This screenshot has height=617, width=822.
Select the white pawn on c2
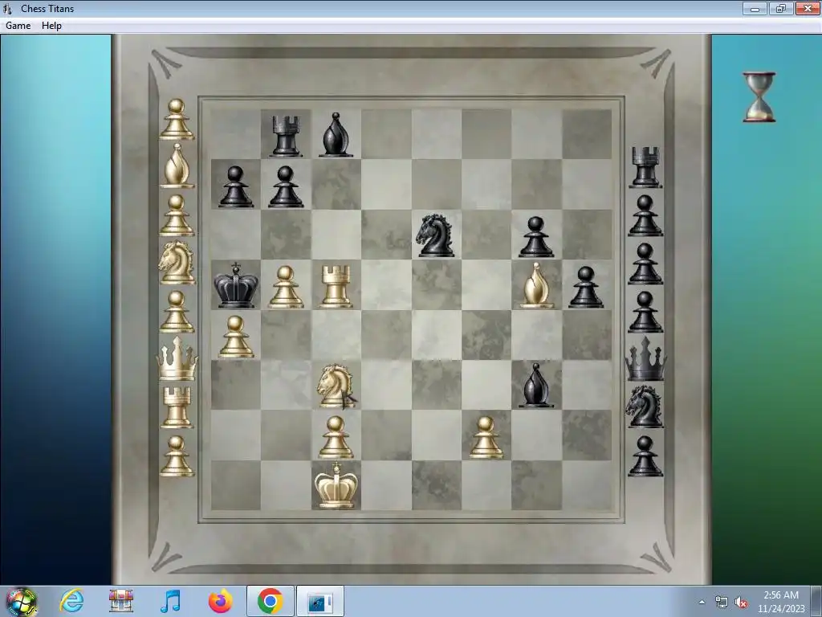tap(336, 436)
